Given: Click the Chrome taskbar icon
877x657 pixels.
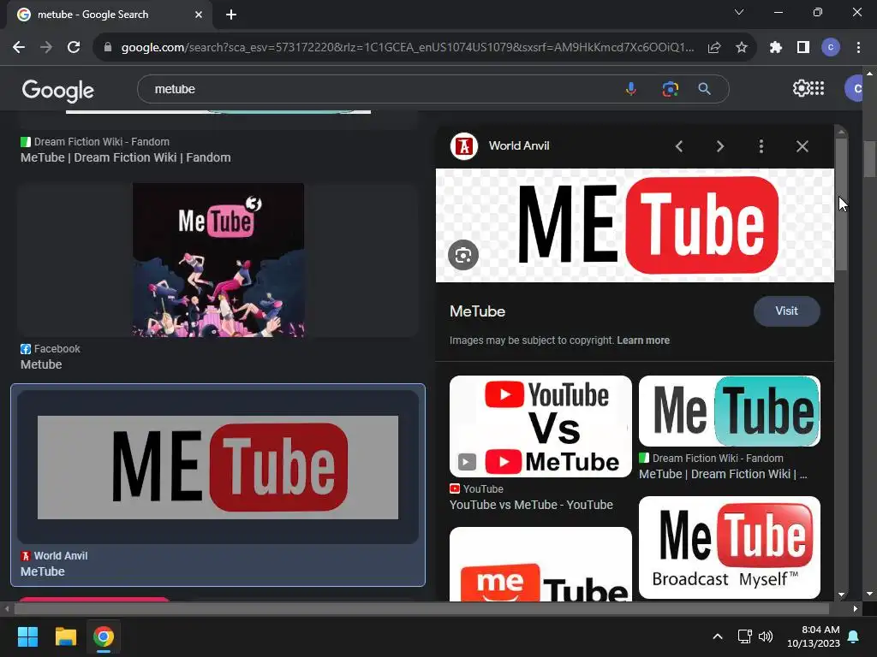Looking at the screenshot, I should 104,636.
